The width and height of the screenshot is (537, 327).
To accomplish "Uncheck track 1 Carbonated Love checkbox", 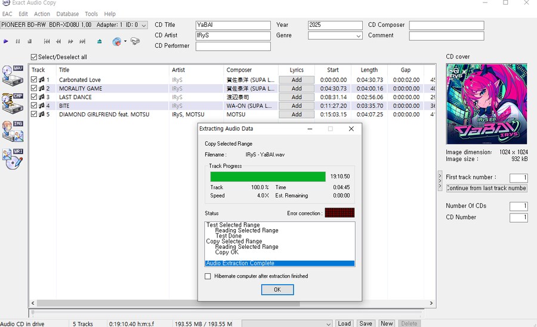I will pos(34,79).
